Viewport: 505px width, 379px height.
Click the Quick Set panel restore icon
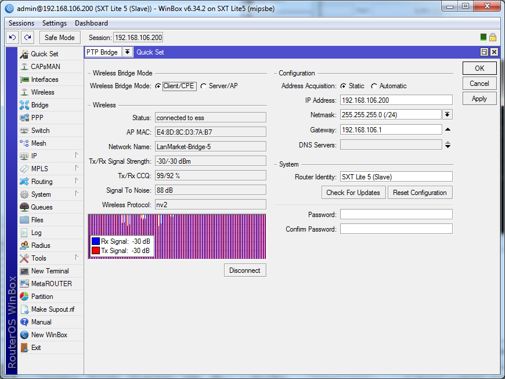pos(484,52)
